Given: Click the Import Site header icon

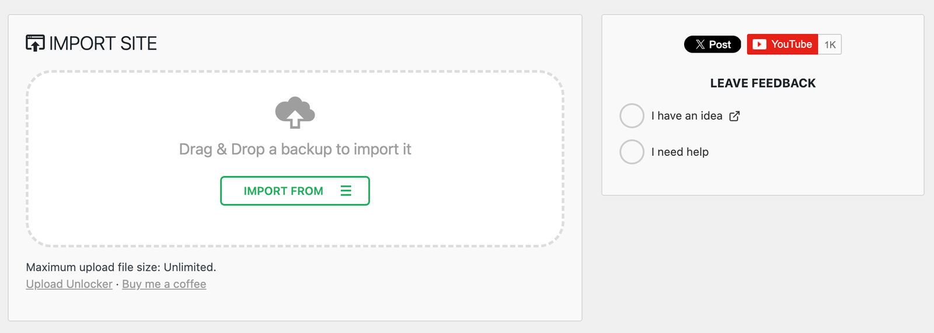Looking at the screenshot, I should click(x=35, y=43).
